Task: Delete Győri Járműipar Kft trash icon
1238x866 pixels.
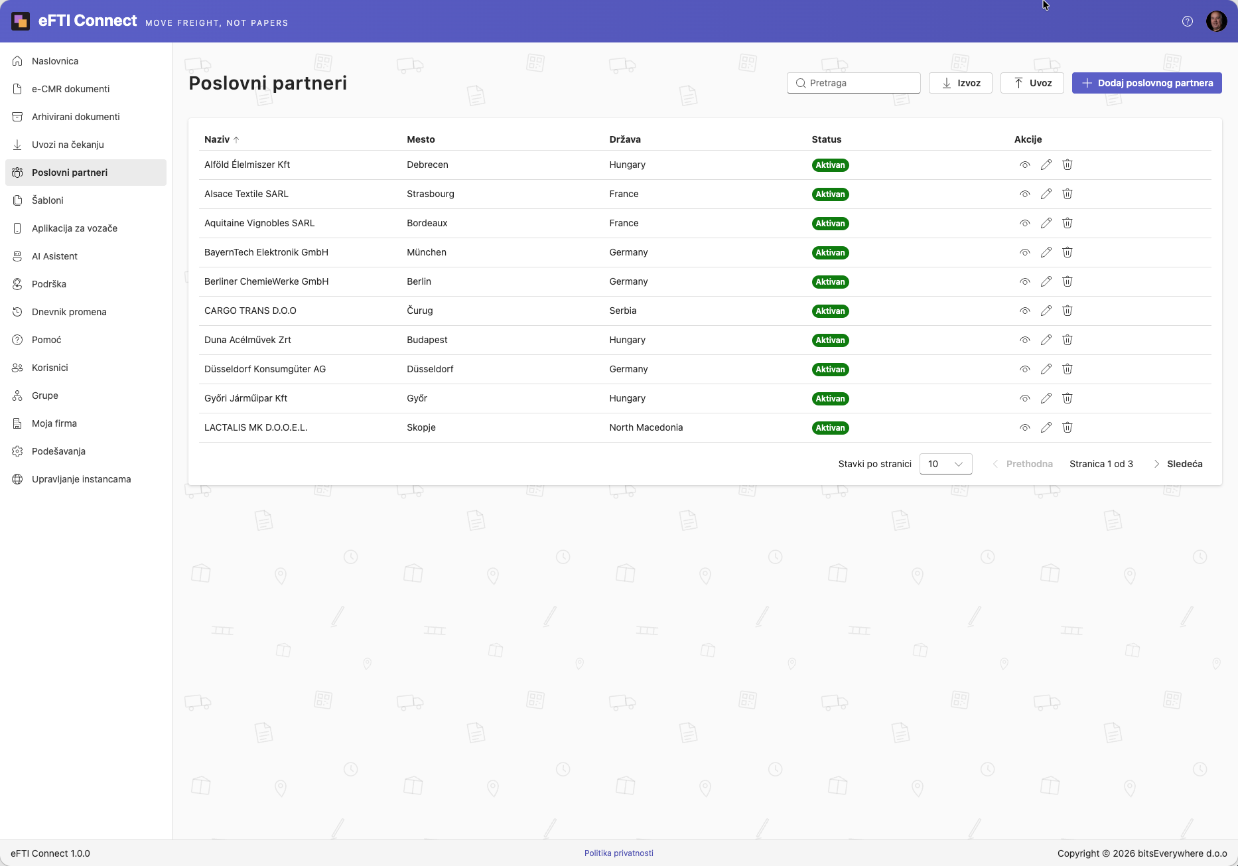Action: click(1067, 398)
